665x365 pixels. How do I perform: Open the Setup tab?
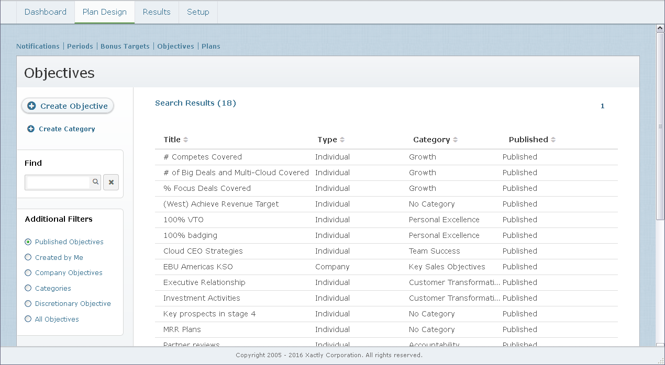[x=198, y=12]
